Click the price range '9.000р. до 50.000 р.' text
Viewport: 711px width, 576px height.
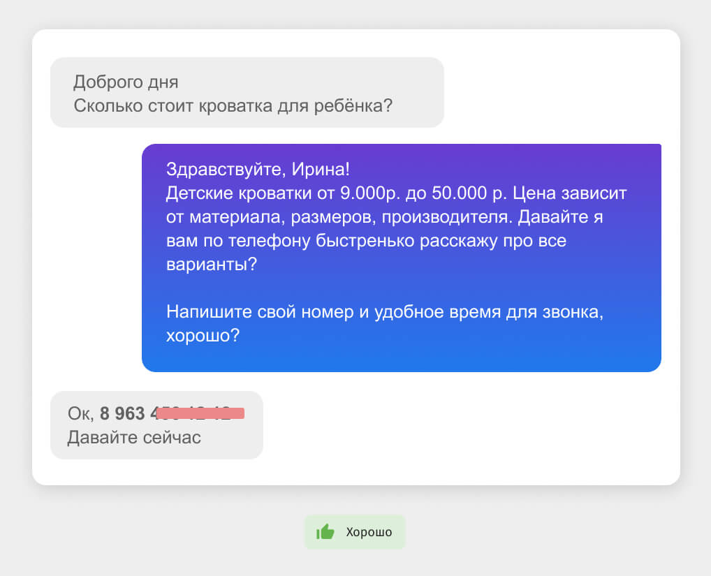tap(423, 193)
